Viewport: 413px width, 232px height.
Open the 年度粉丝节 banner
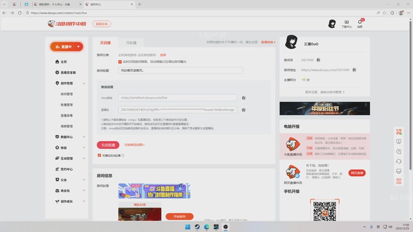click(325, 108)
